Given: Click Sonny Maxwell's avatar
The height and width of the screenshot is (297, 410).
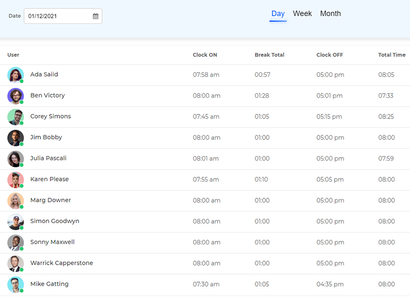Looking at the screenshot, I should coord(16,242).
